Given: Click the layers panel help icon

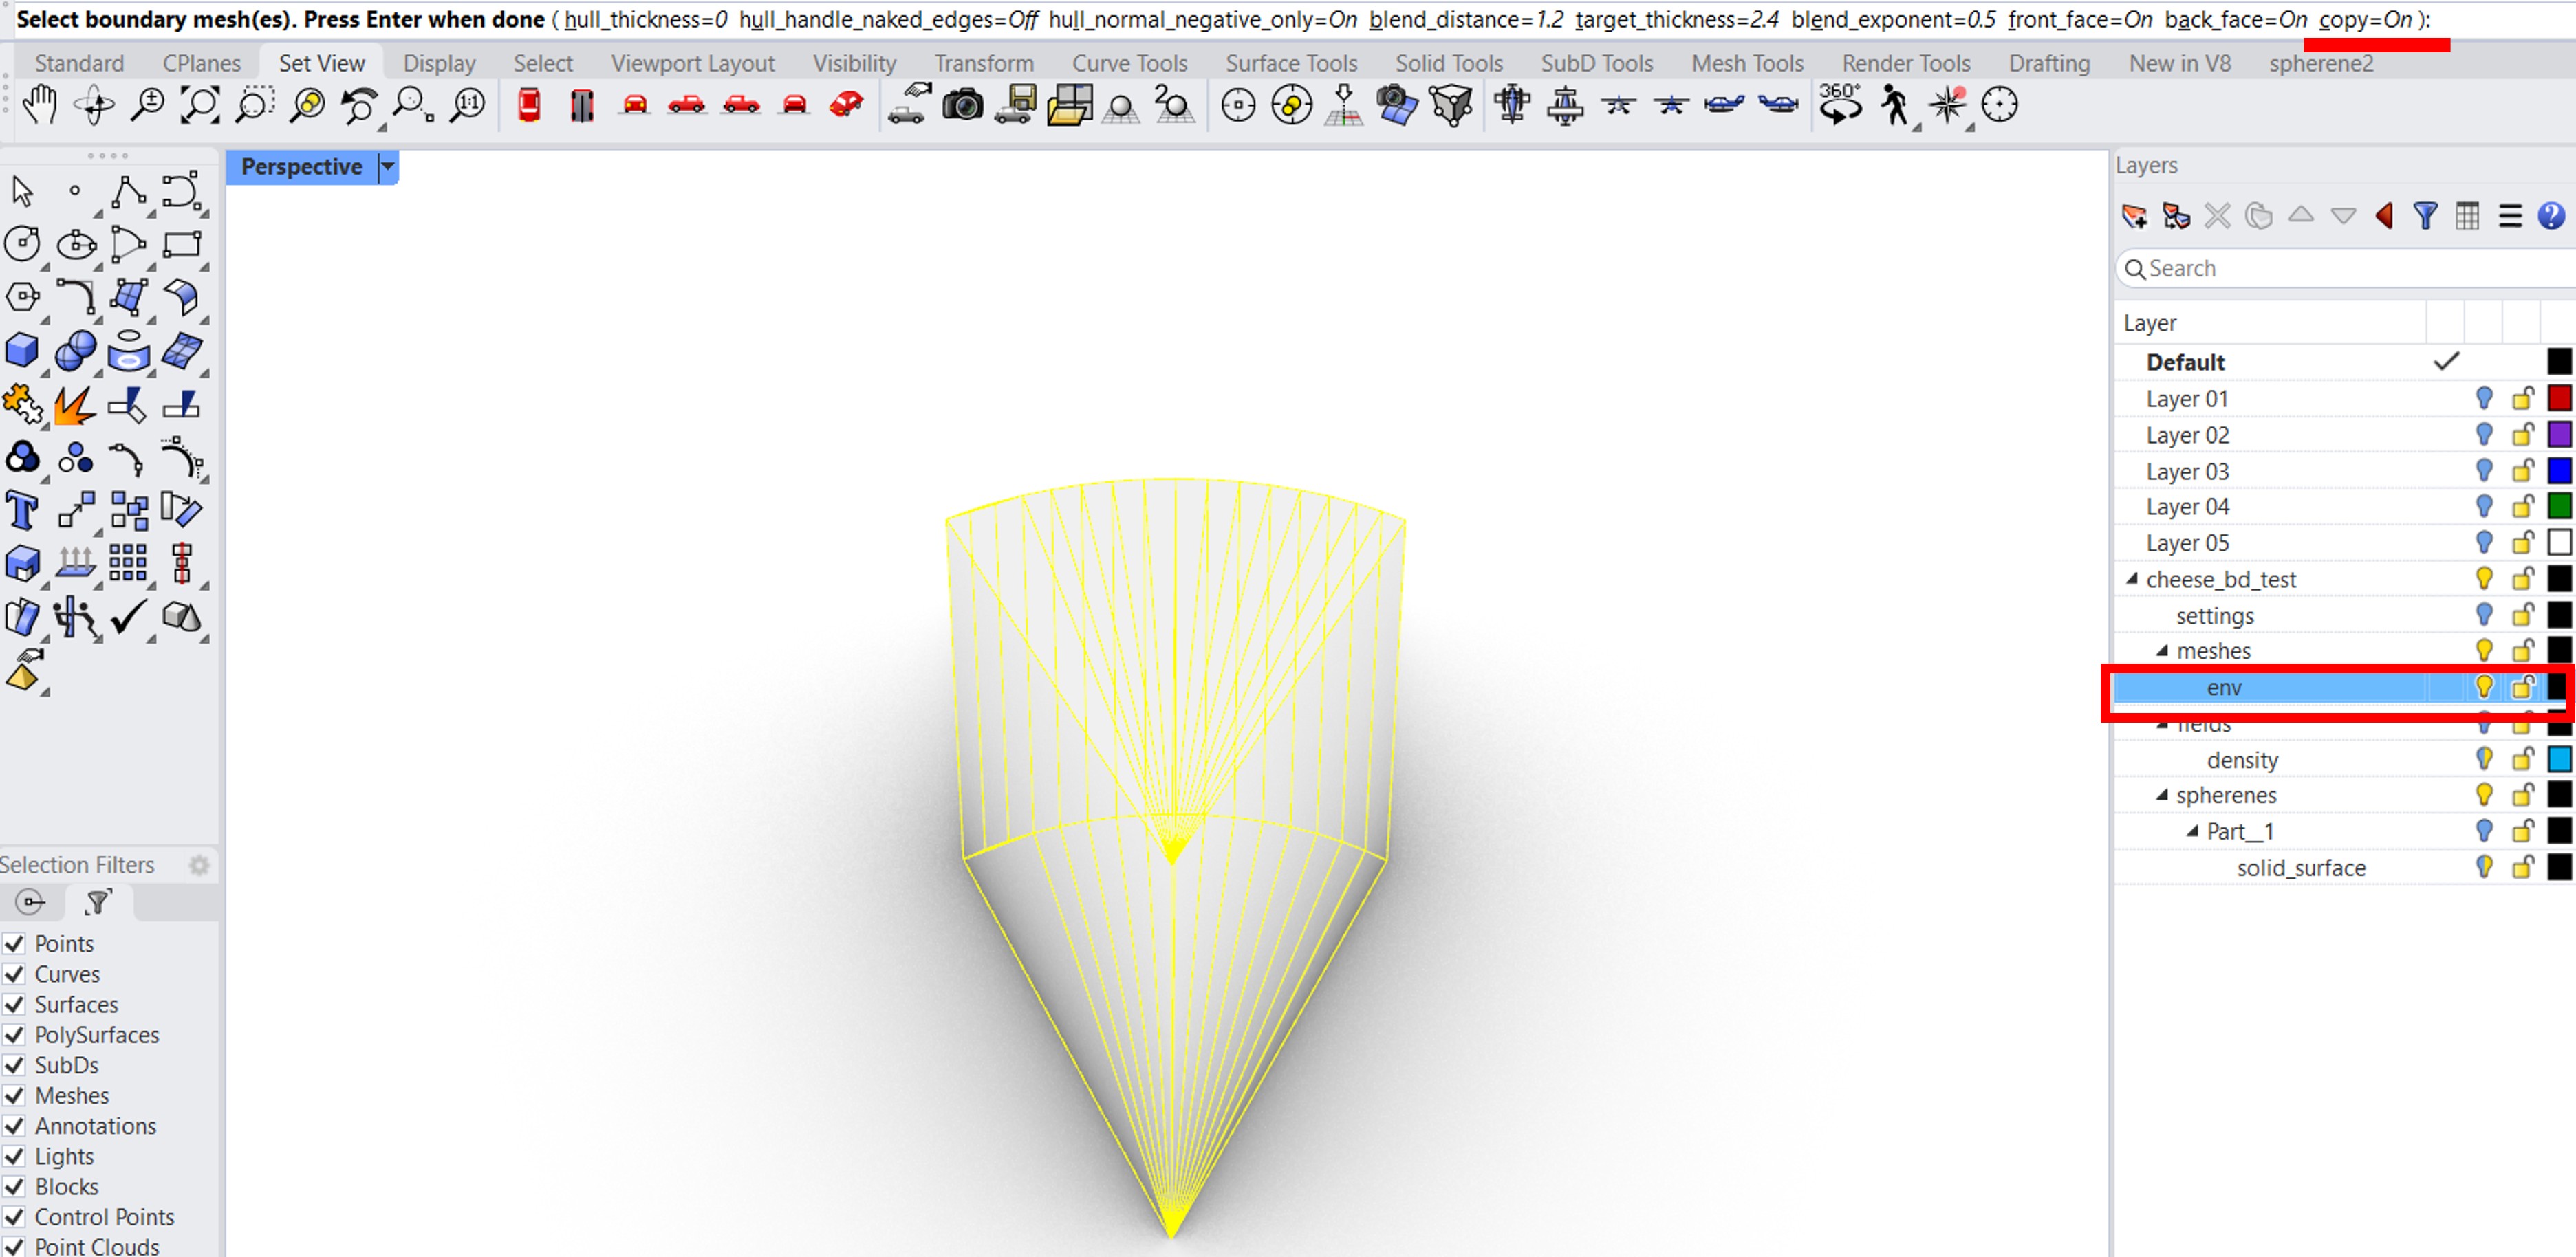Looking at the screenshot, I should 2551,216.
